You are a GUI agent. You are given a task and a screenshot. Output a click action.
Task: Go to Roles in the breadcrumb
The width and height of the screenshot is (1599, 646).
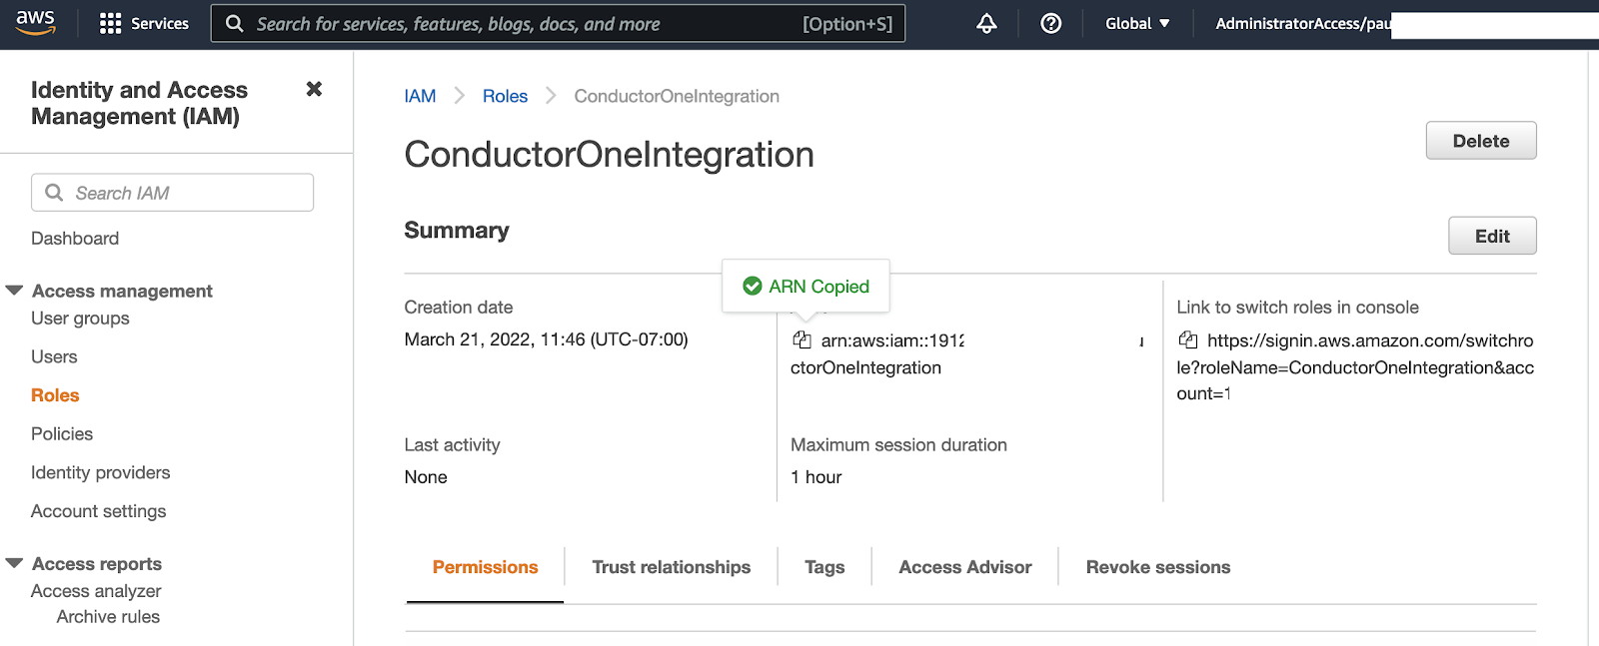coord(505,96)
